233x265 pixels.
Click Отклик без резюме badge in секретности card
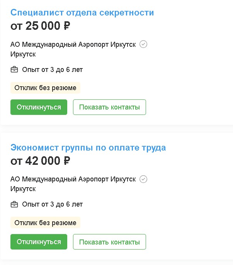point(45,88)
